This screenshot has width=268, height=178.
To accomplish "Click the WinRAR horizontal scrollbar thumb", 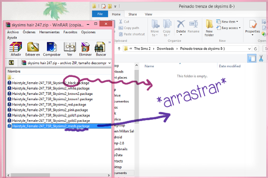I will pyautogui.click(x=30, y=175).
